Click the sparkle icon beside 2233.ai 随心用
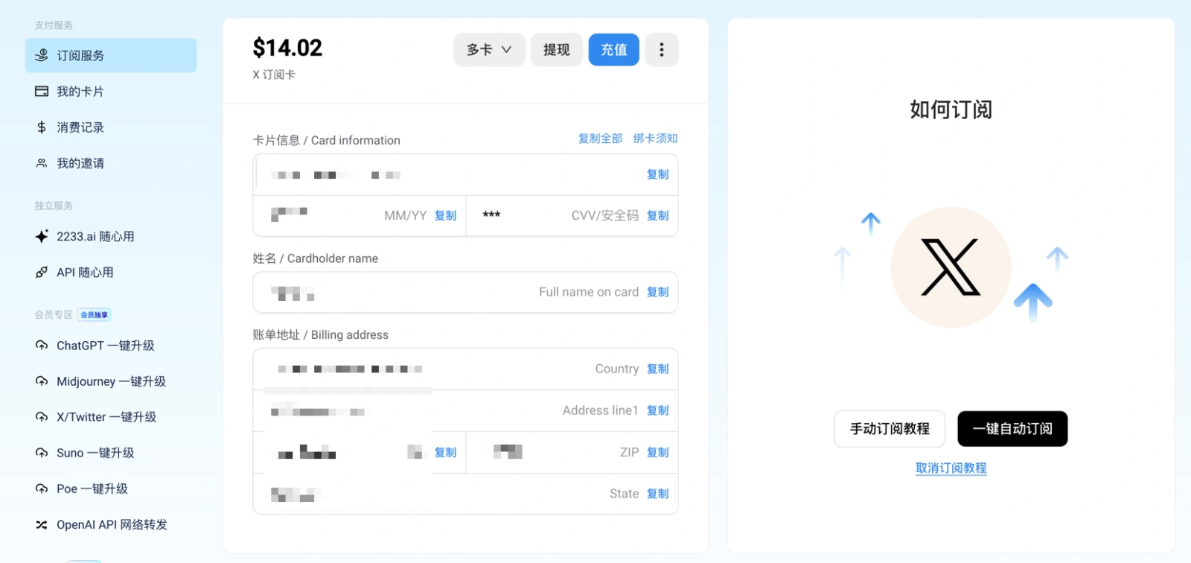Image resolution: width=1191 pixels, height=563 pixels. [42, 236]
